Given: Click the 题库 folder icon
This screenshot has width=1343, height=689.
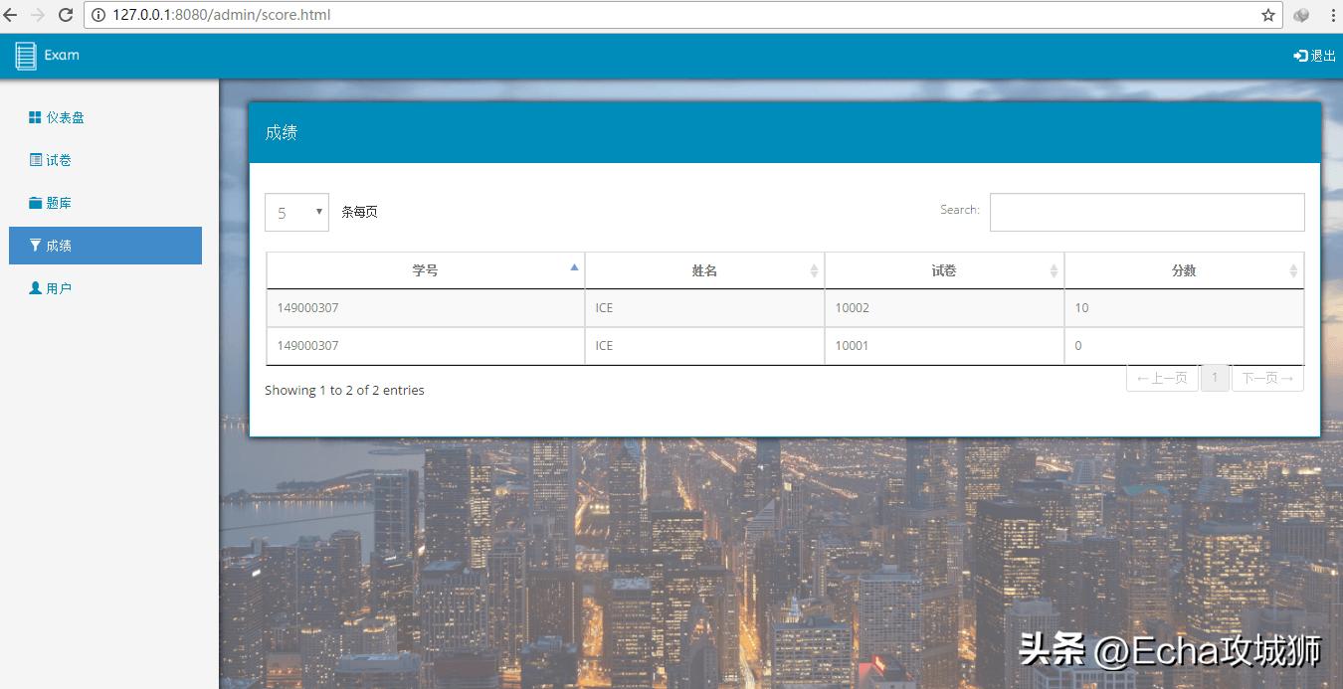Looking at the screenshot, I should [36, 203].
